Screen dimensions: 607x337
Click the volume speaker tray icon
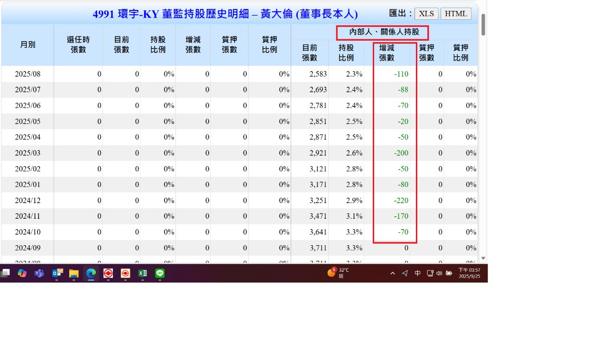pyautogui.click(x=439, y=273)
